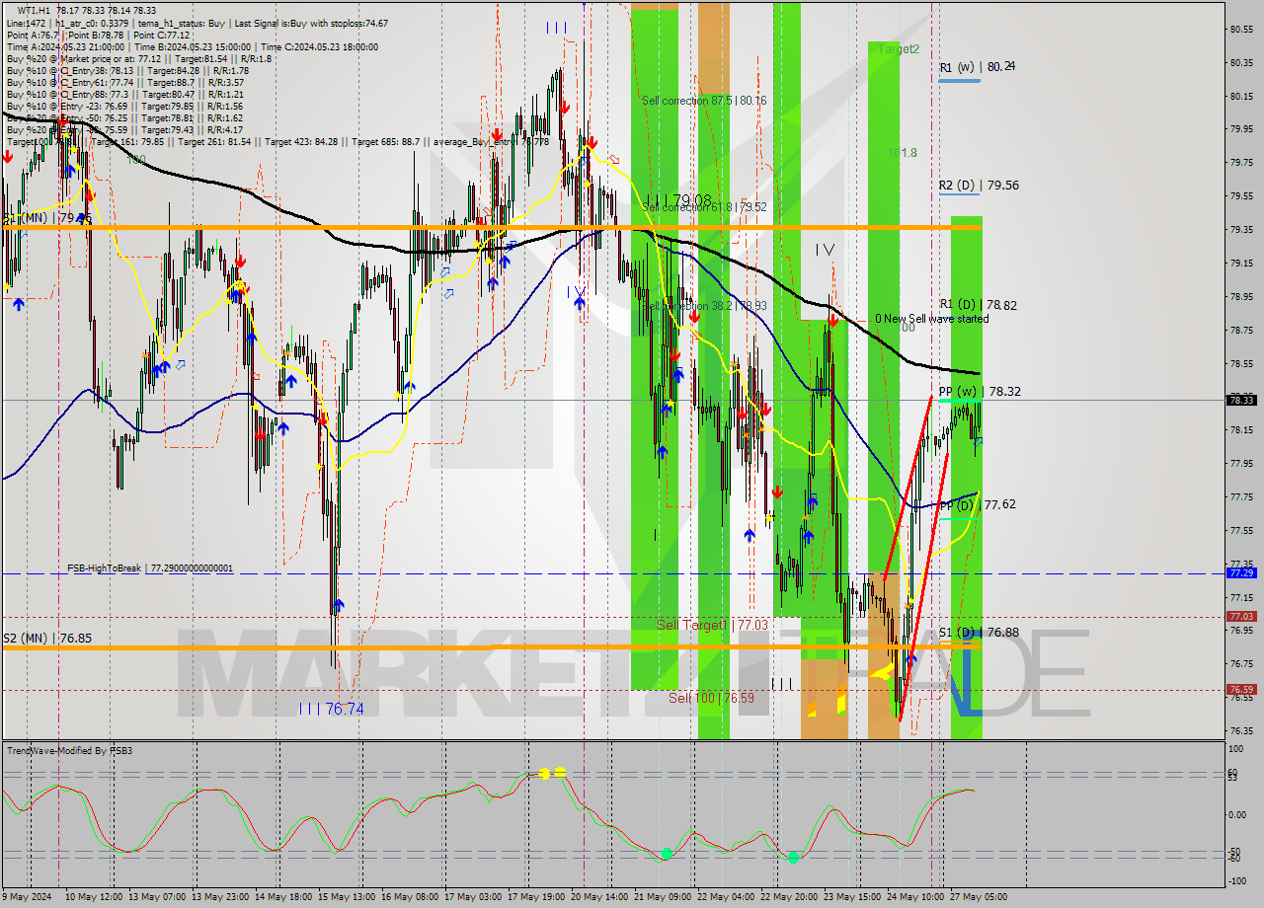Click the red 77.03 price tag on axis
Viewport: 1264px width, 908px height.
click(1241, 616)
